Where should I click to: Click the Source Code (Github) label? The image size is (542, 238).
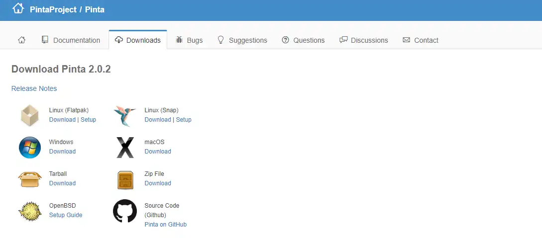[162, 210]
